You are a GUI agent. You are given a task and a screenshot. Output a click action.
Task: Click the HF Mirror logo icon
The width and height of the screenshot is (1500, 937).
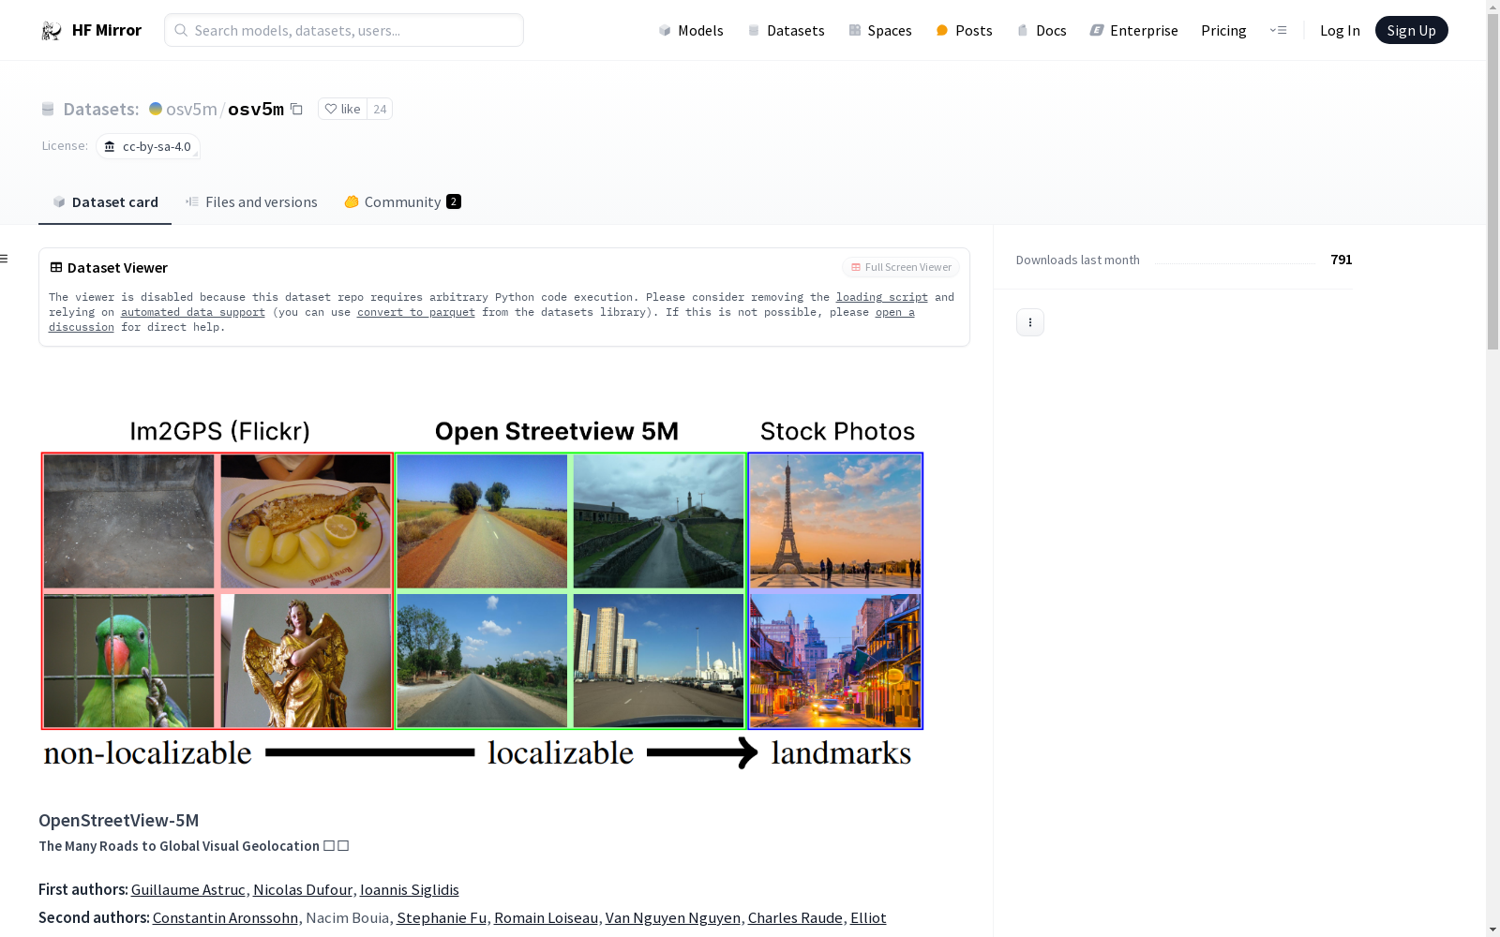pyautogui.click(x=52, y=31)
